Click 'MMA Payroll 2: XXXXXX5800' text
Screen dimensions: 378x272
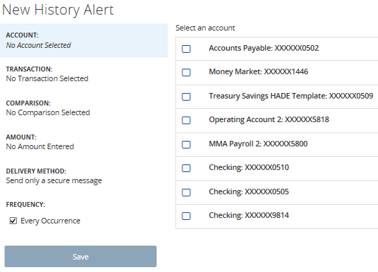click(258, 144)
